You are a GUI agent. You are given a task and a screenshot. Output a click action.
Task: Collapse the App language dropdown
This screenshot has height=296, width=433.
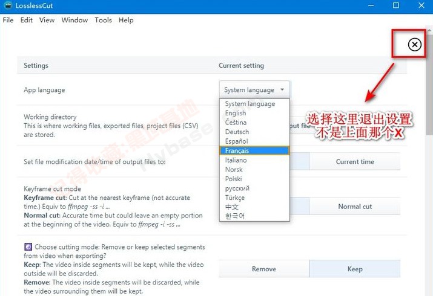click(x=254, y=90)
